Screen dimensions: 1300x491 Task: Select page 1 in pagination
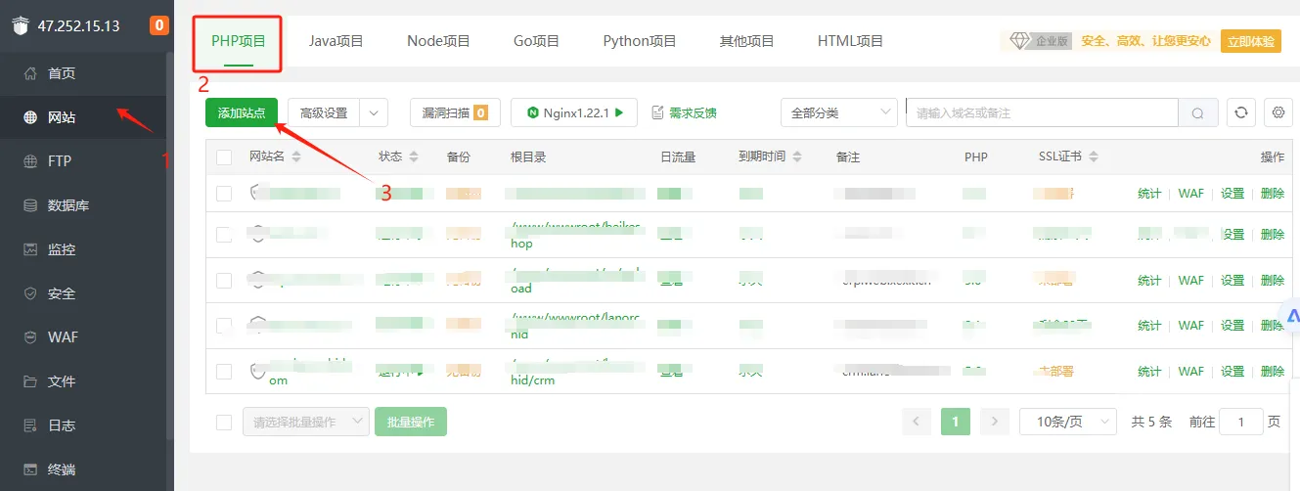(x=955, y=422)
